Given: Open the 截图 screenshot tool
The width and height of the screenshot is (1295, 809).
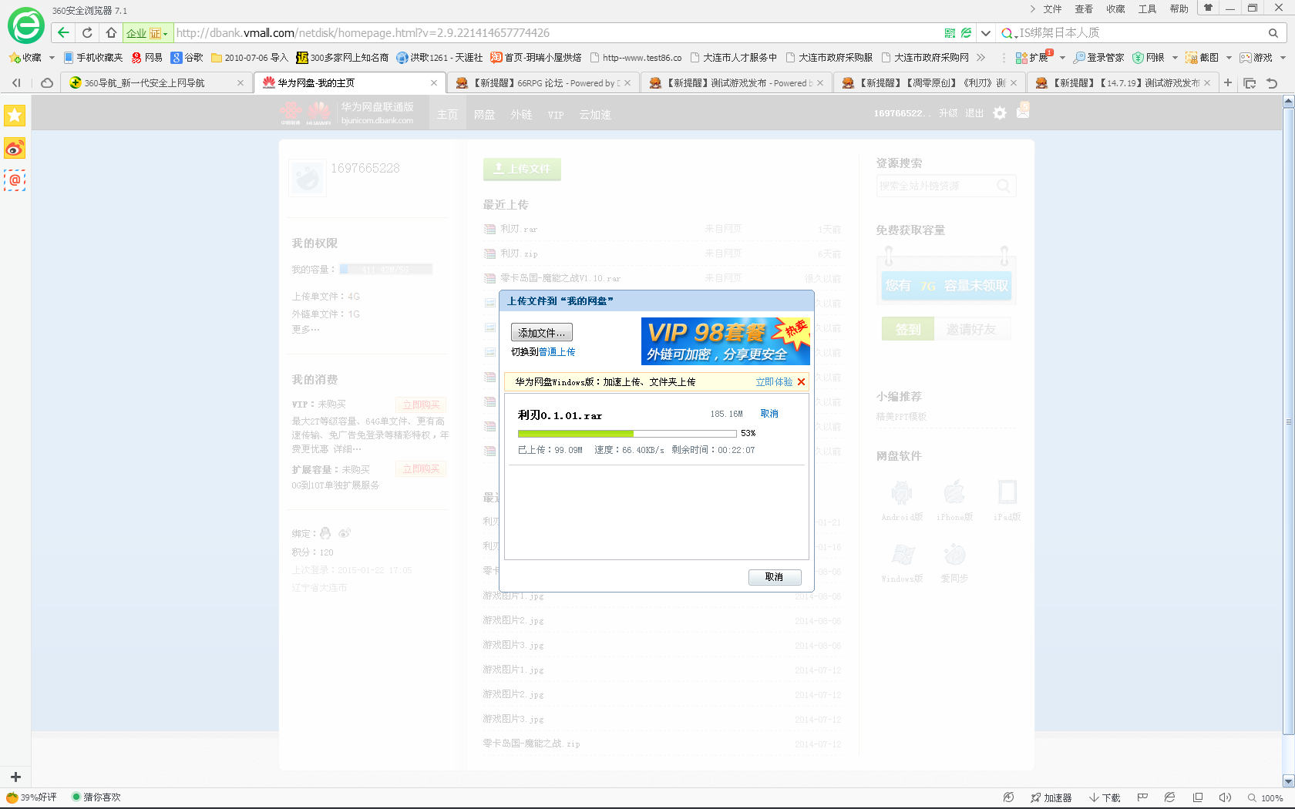Looking at the screenshot, I should [x=1202, y=57].
